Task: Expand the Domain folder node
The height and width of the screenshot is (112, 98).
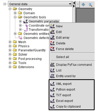Action: tap(15, 13)
